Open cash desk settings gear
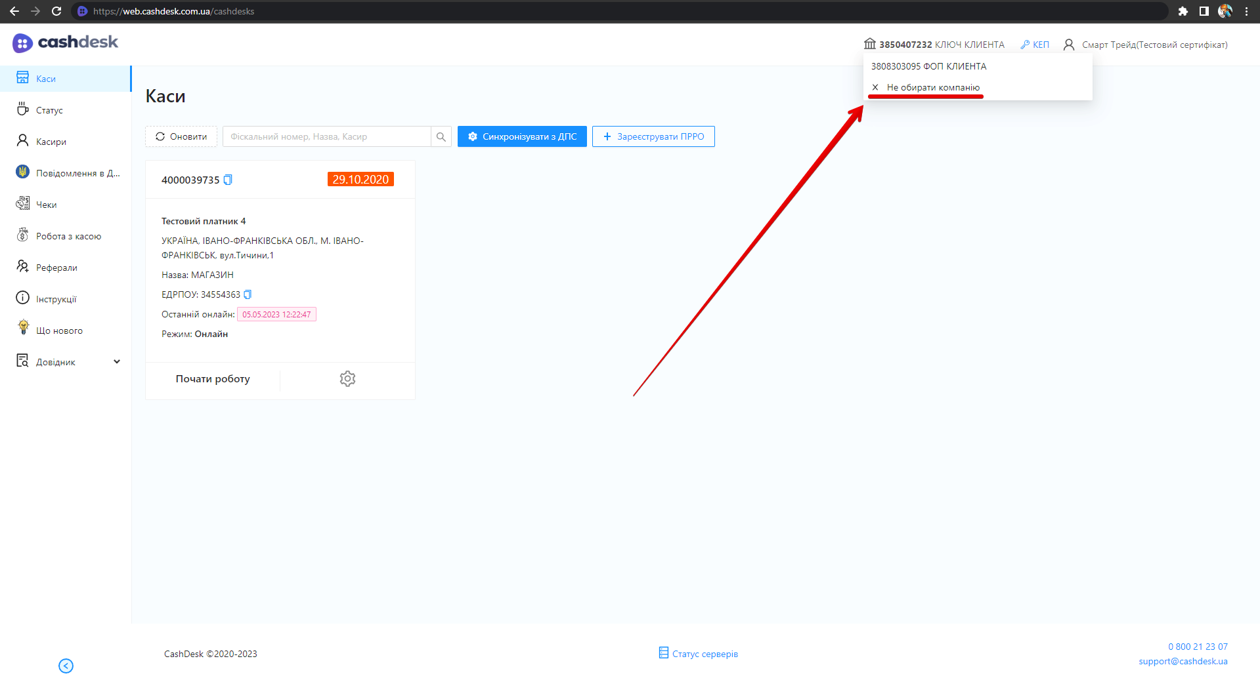This screenshot has width=1260, height=682. coord(347,378)
